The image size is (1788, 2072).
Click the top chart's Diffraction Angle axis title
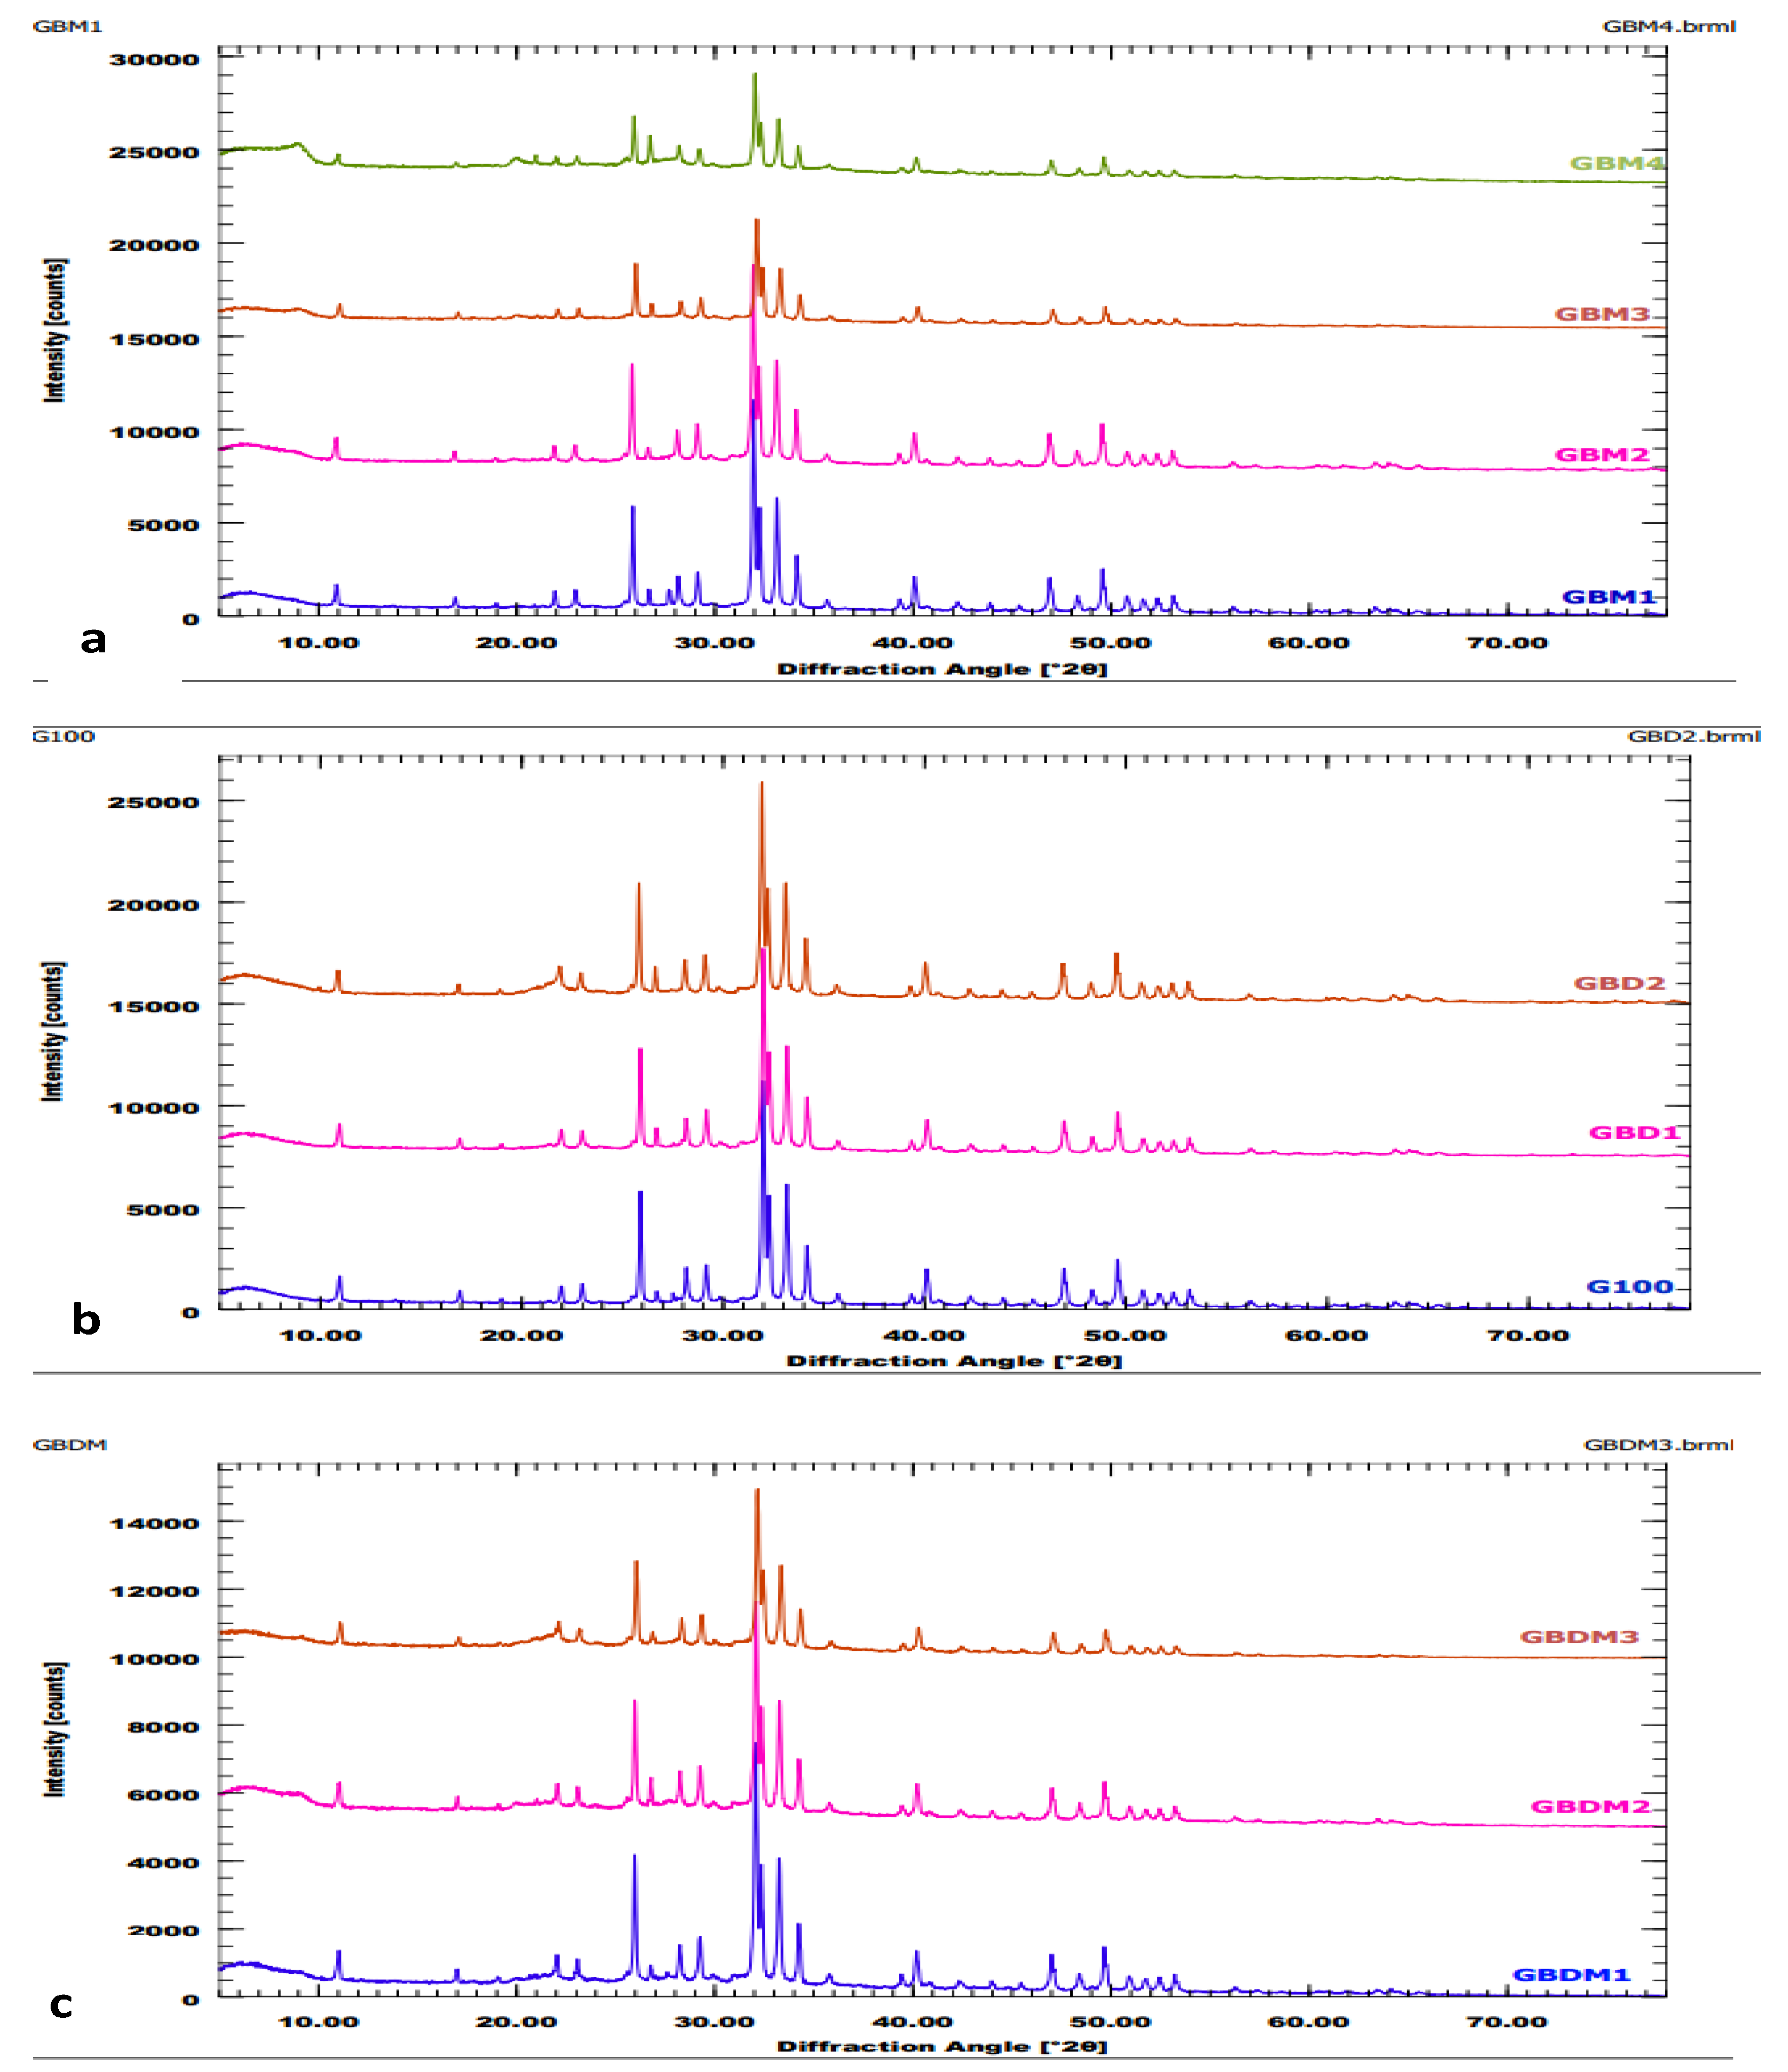click(x=942, y=669)
